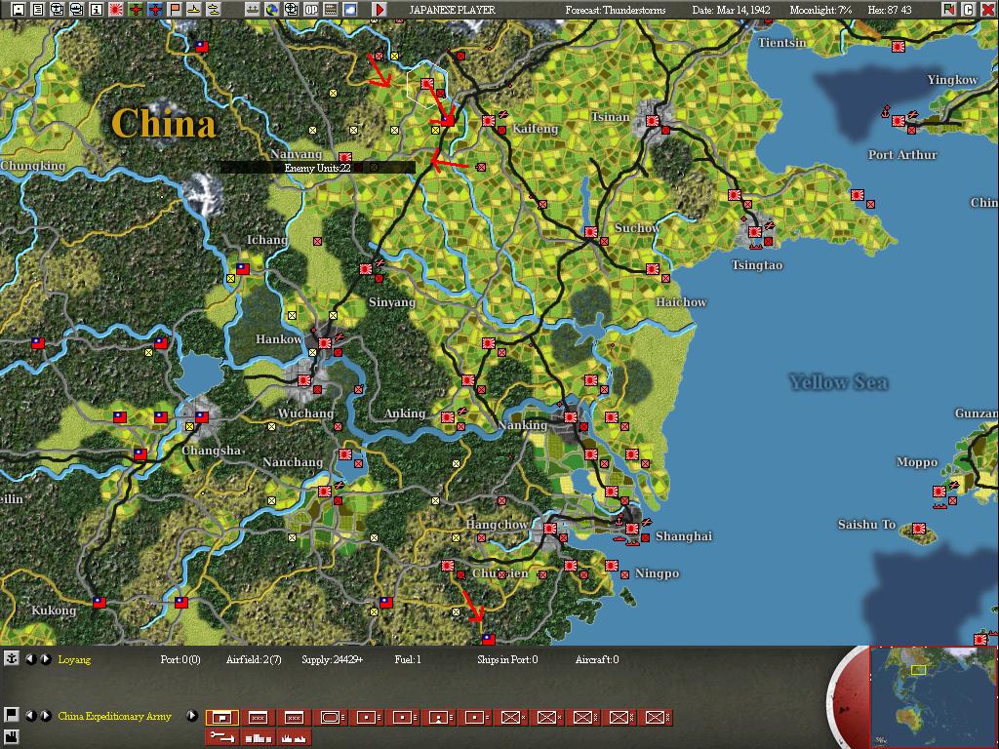The width and height of the screenshot is (999, 749).
Task: Click the 'C' button at top right
Action: coord(969,10)
